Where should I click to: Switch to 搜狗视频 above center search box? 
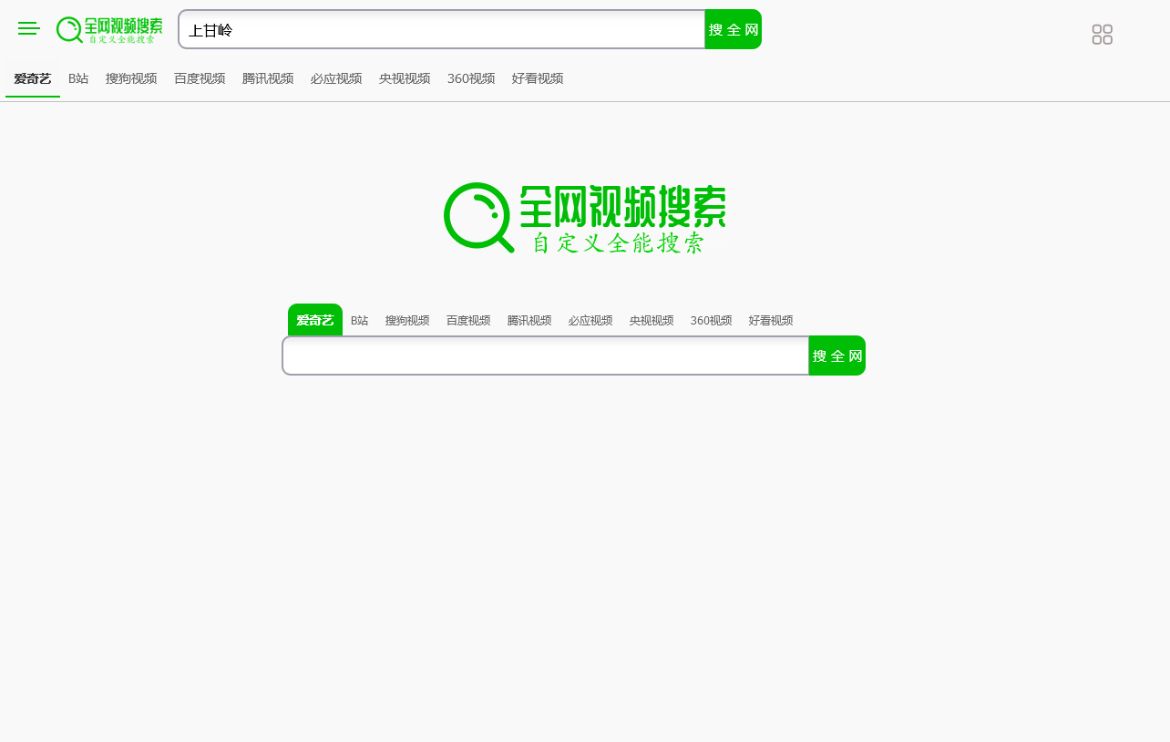point(407,321)
